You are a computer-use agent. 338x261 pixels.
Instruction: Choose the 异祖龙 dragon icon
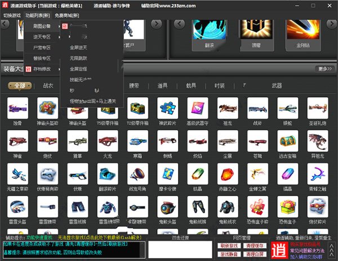click(318, 141)
